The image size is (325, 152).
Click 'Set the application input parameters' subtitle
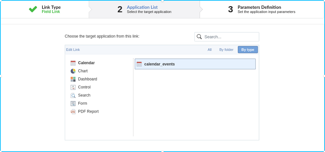pyautogui.click(x=266, y=12)
